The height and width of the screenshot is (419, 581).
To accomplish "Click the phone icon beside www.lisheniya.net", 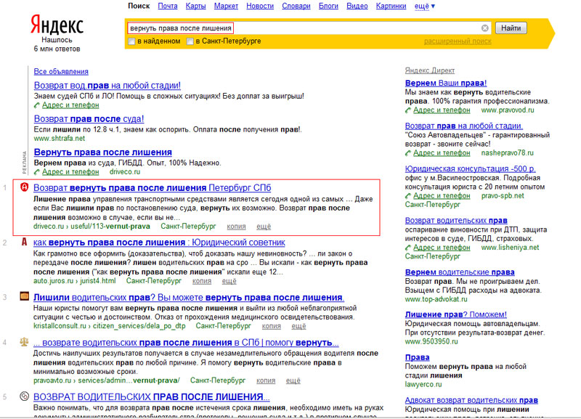I will click(408, 248).
